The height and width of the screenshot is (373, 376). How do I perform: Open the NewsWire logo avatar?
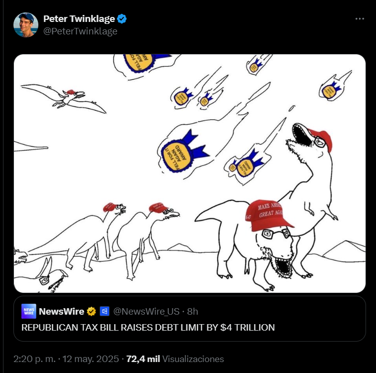(29, 311)
